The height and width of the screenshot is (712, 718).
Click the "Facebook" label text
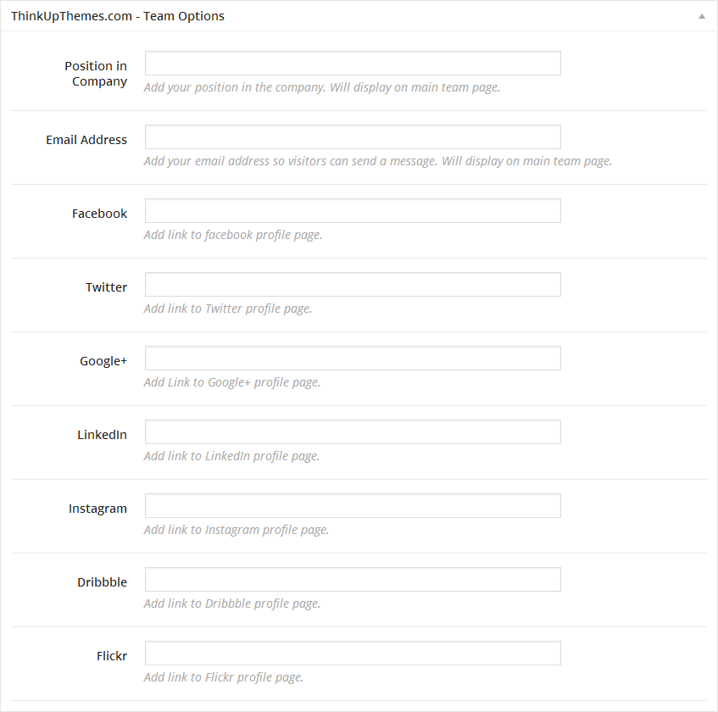(99, 214)
